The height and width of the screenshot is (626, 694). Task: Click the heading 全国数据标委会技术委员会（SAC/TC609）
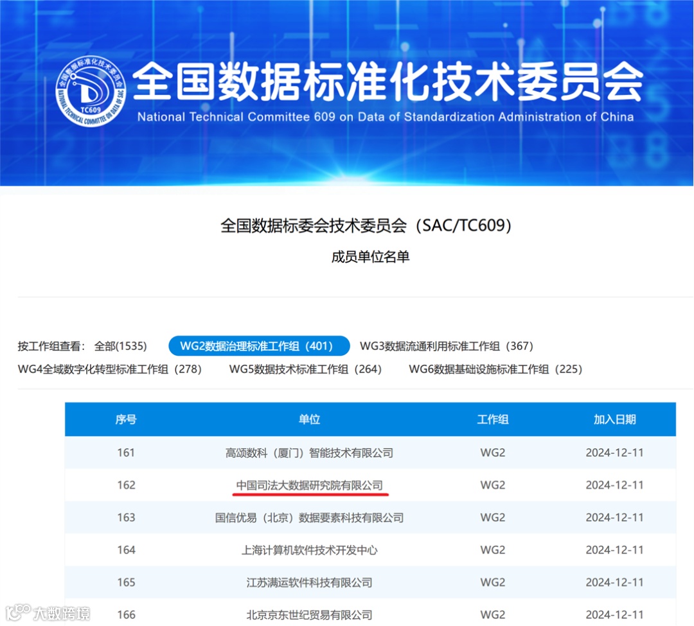(x=366, y=225)
